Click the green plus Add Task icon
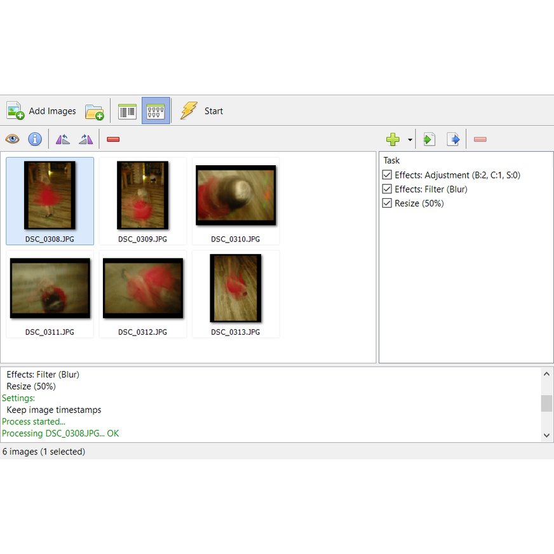The height and width of the screenshot is (554, 554). [393, 139]
